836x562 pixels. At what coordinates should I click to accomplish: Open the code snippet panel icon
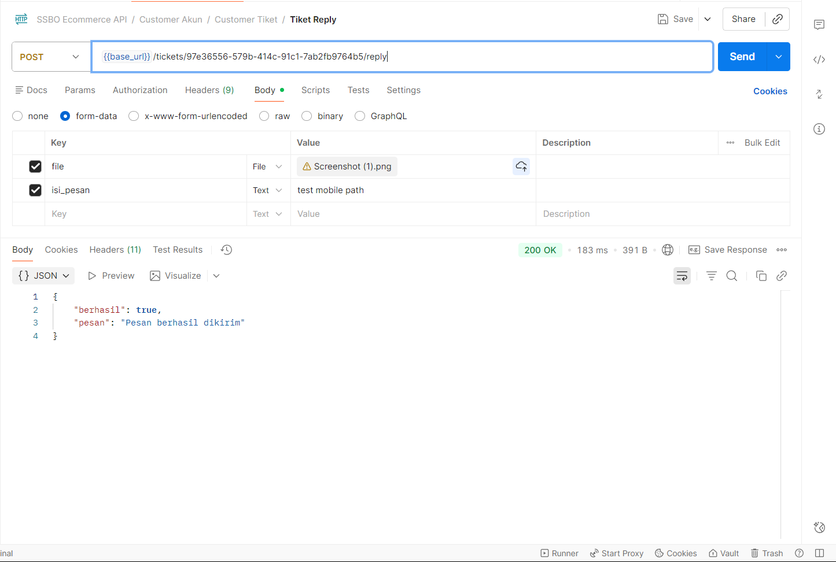pyautogui.click(x=819, y=60)
